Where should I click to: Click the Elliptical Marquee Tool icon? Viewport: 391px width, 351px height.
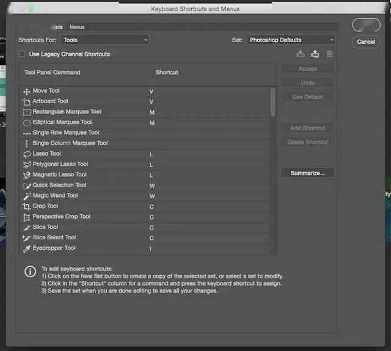[x=27, y=123]
